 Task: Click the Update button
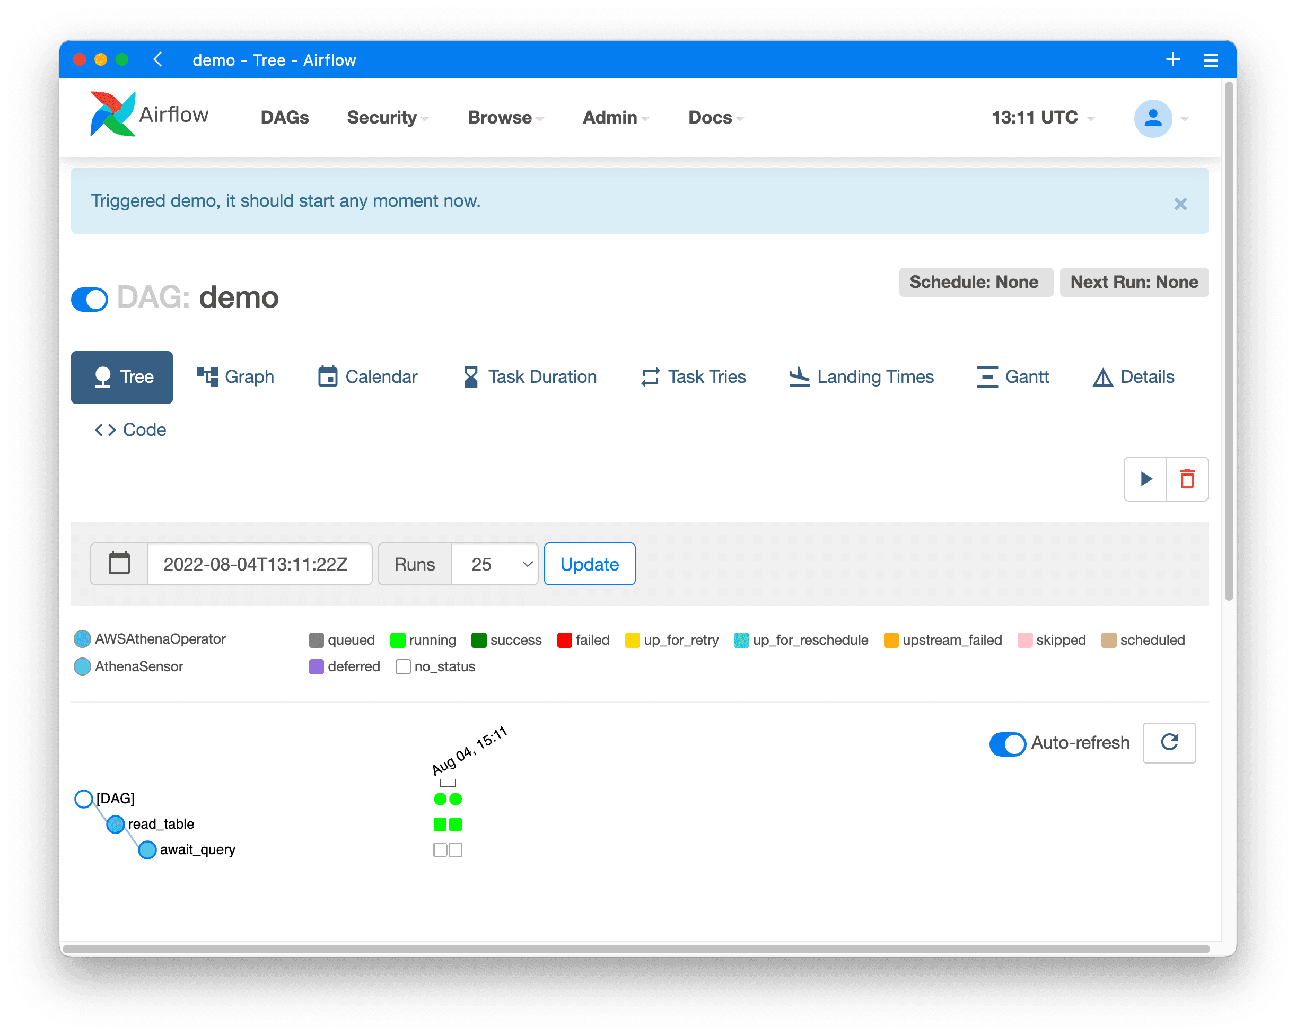pyautogui.click(x=589, y=564)
